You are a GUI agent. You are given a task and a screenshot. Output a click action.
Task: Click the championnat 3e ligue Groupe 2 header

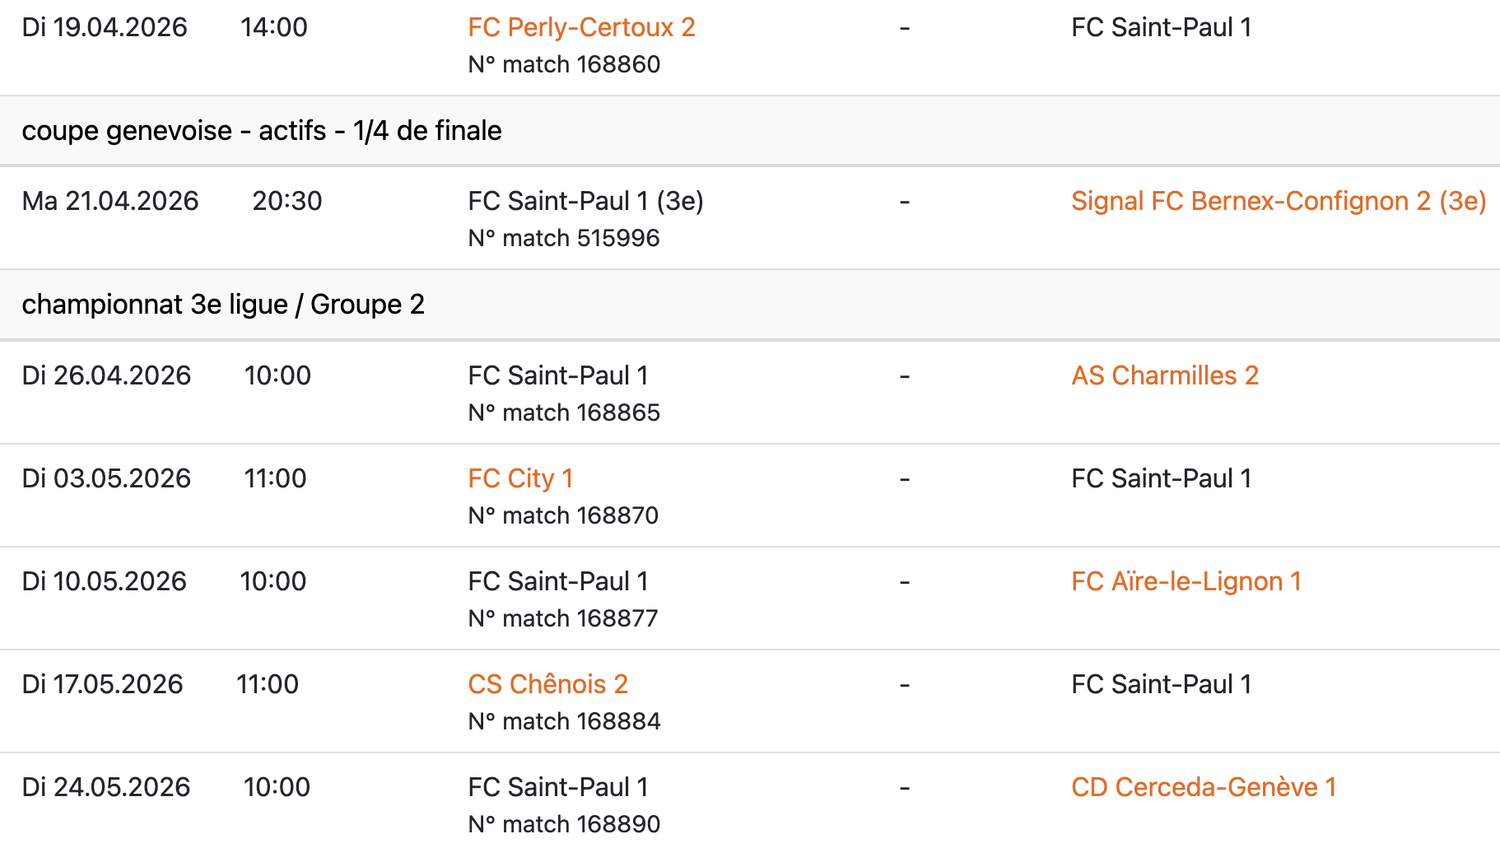pos(223,305)
